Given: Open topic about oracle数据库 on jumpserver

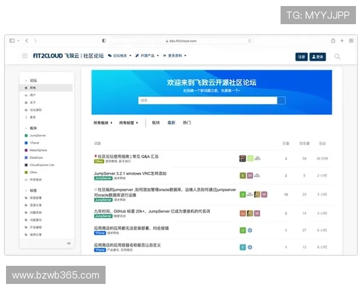Looking at the screenshot, I should point(165,192).
